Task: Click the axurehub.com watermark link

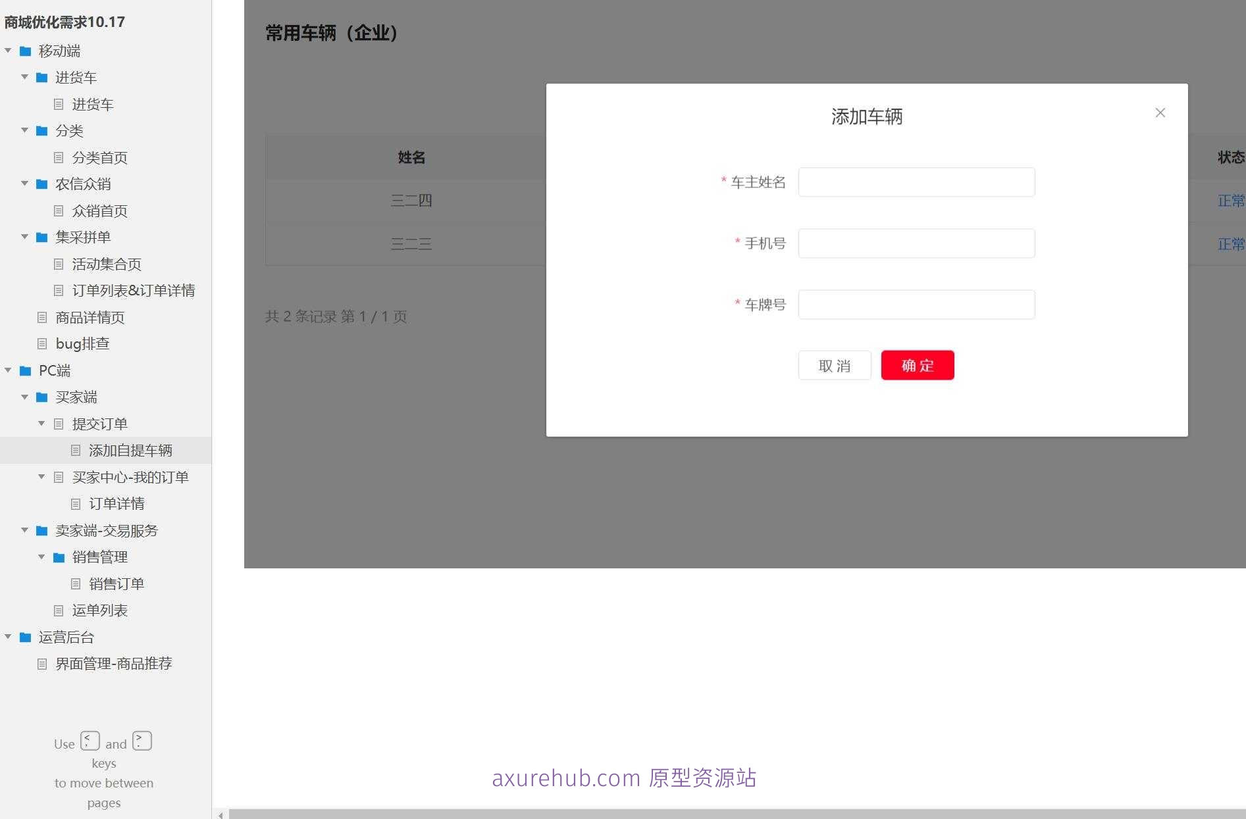Action: pyautogui.click(x=624, y=778)
